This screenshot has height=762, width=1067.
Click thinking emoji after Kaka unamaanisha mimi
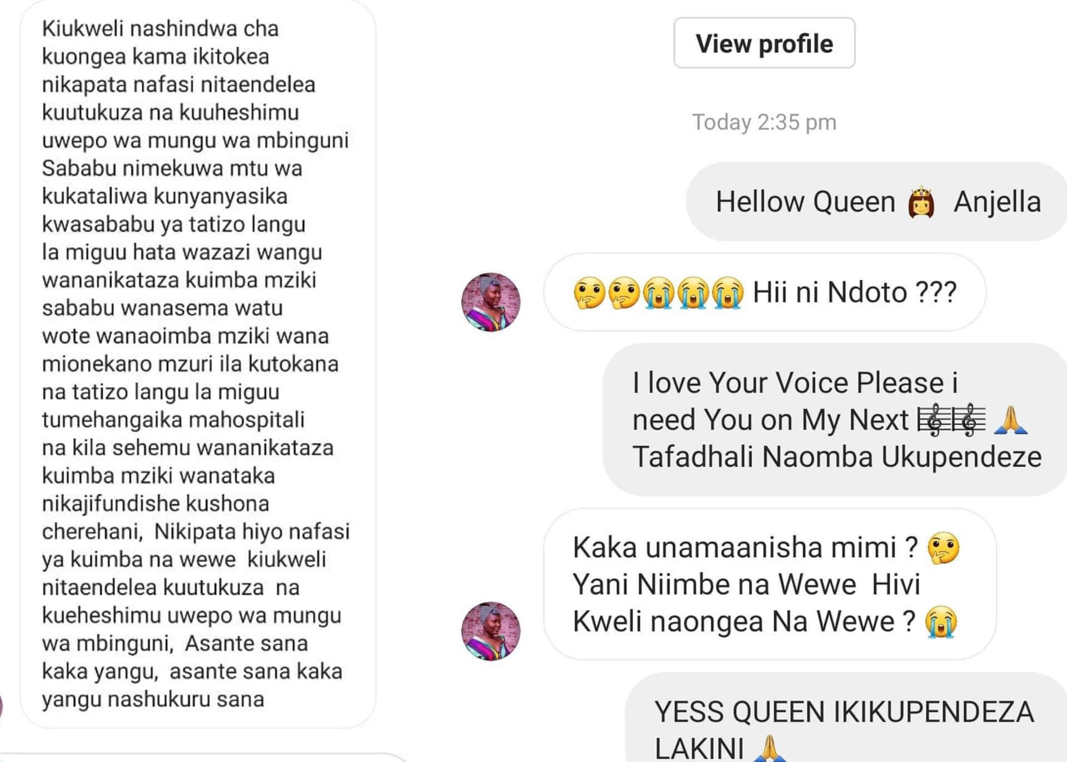tap(943, 548)
